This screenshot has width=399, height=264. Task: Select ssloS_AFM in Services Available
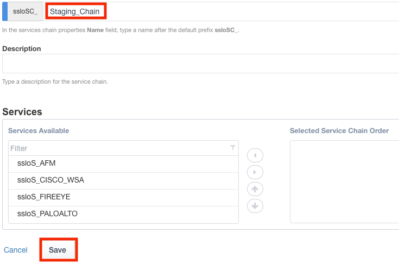point(123,163)
